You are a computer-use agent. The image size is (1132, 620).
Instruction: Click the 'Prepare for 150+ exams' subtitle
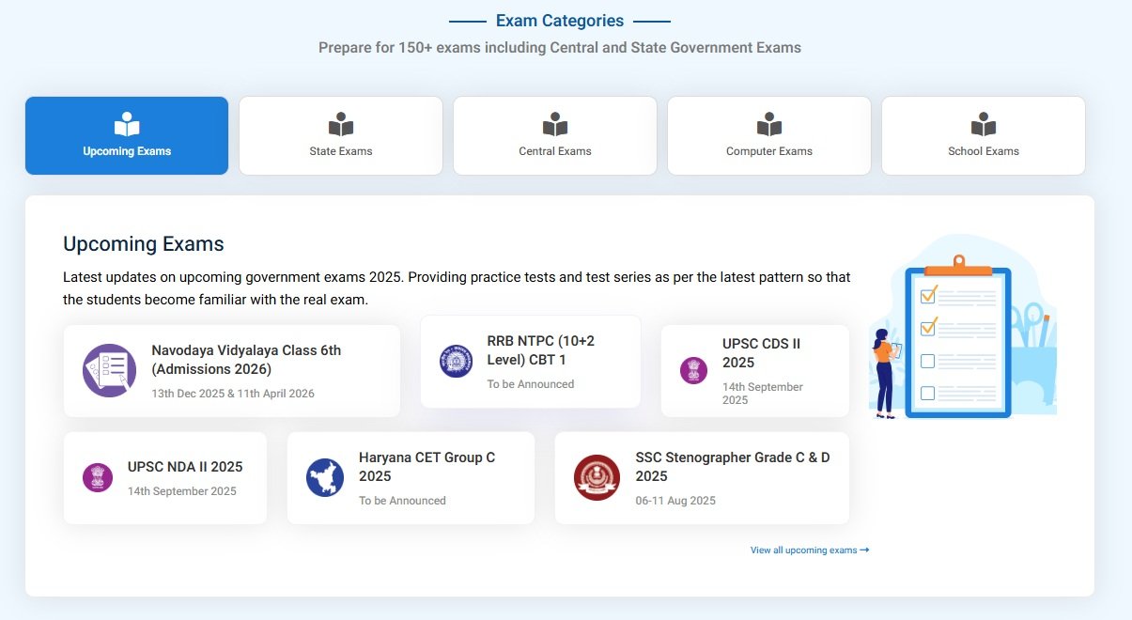(560, 47)
